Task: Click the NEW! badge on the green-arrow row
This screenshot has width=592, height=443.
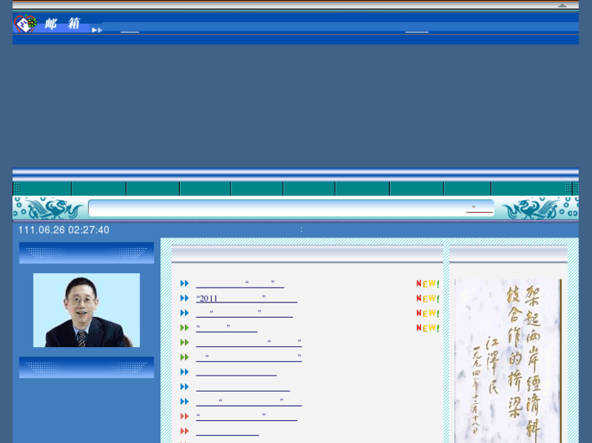Action: 428,328
